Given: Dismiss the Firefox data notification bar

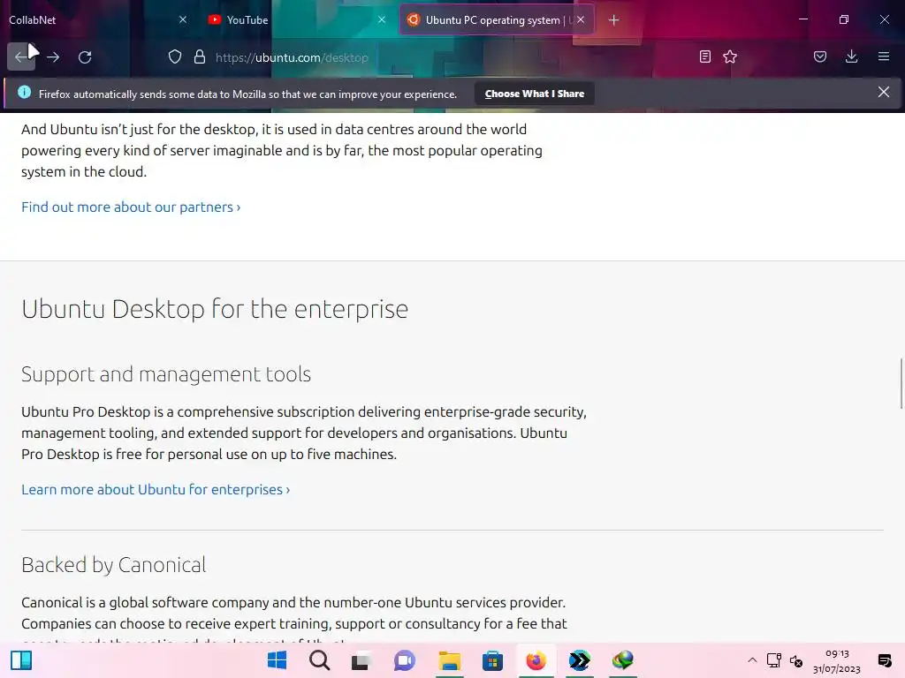Looking at the screenshot, I should pyautogui.click(x=884, y=92).
